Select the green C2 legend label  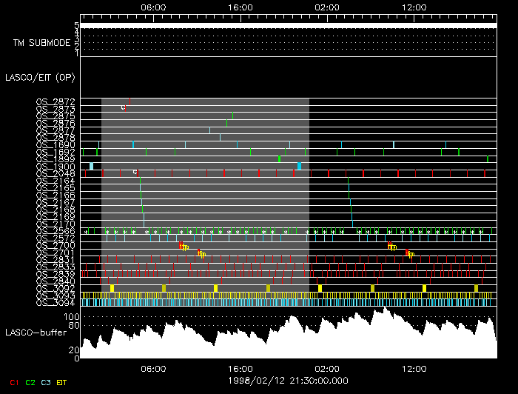[30, 382]
